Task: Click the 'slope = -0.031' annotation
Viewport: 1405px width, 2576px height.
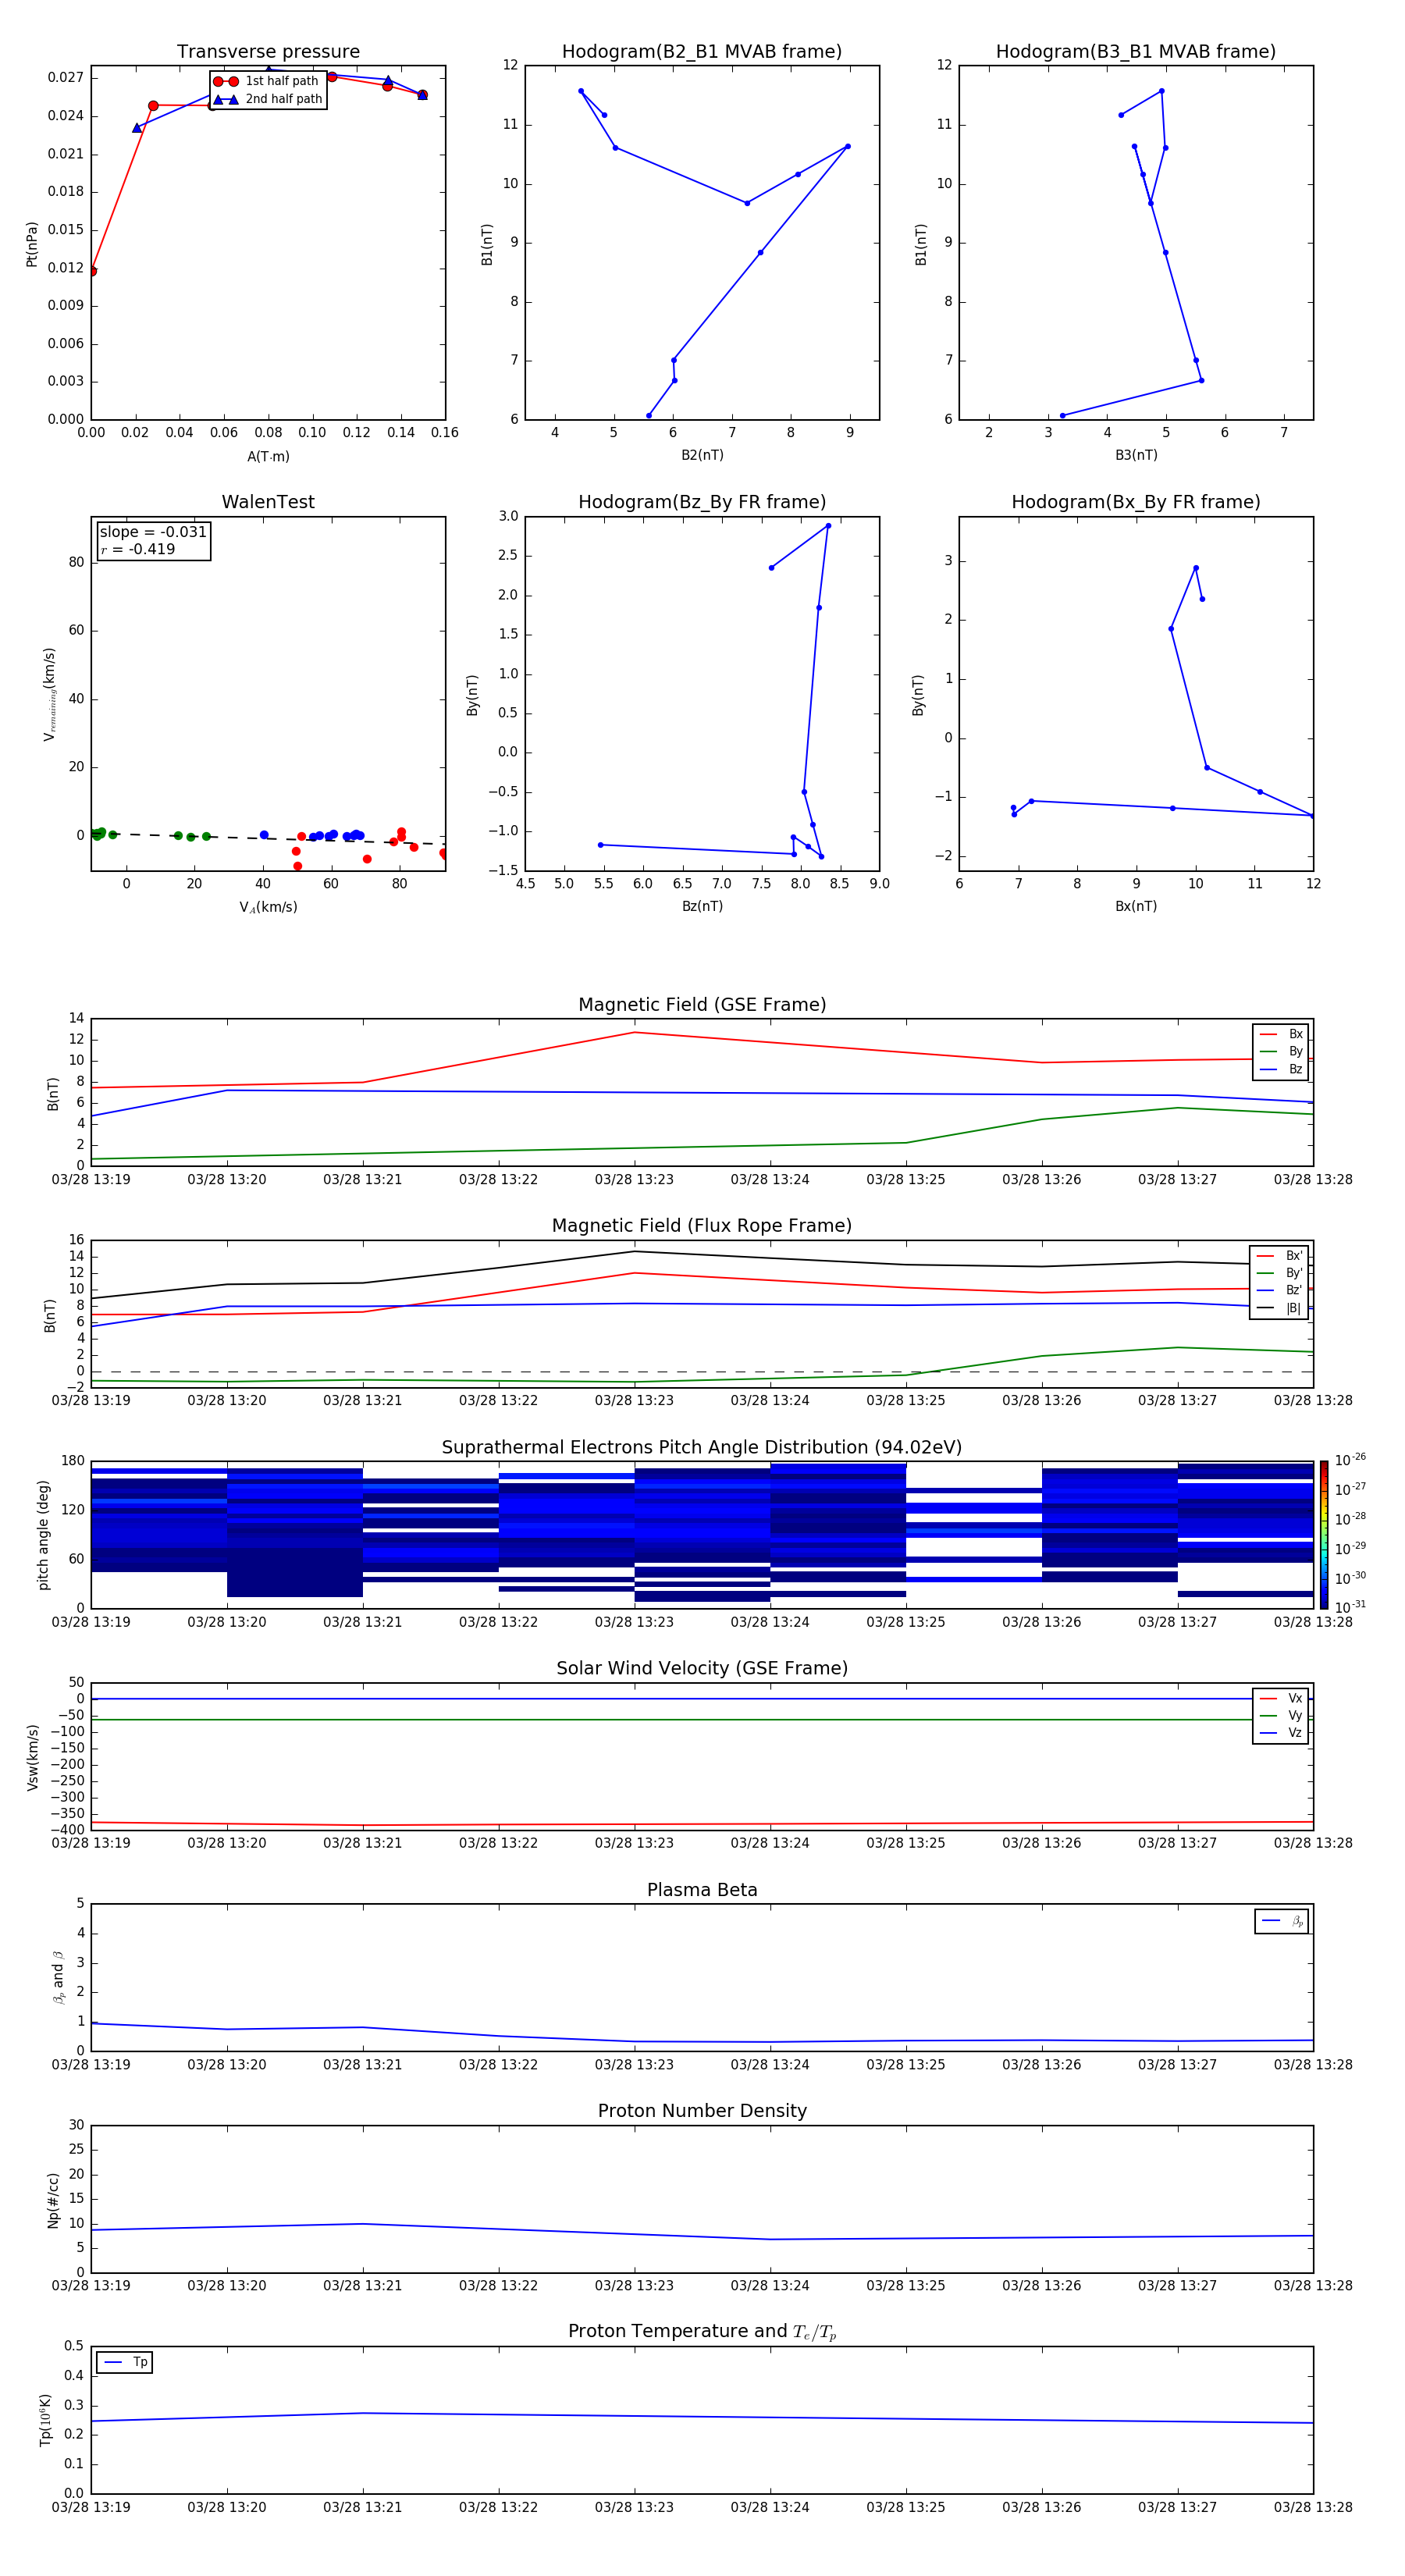Action: click(x=153, y=532)
